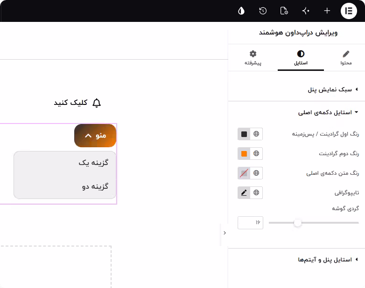
Task: Click the plus add element icon
Action: click(x=327, y=11)
